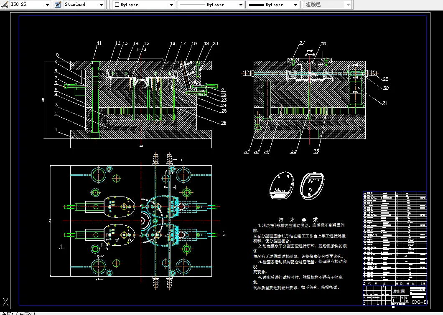
Task: Click the dimension style manager icon
Action: click(4, 5)
